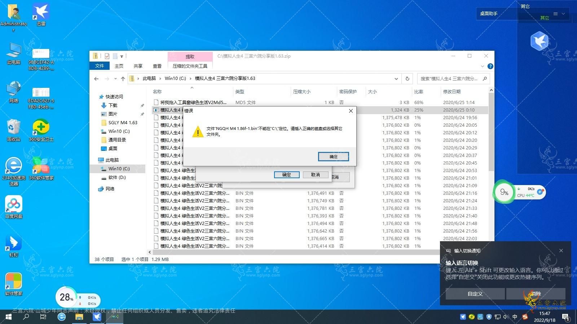Click the tray volume speaker icon

(506, 317)
